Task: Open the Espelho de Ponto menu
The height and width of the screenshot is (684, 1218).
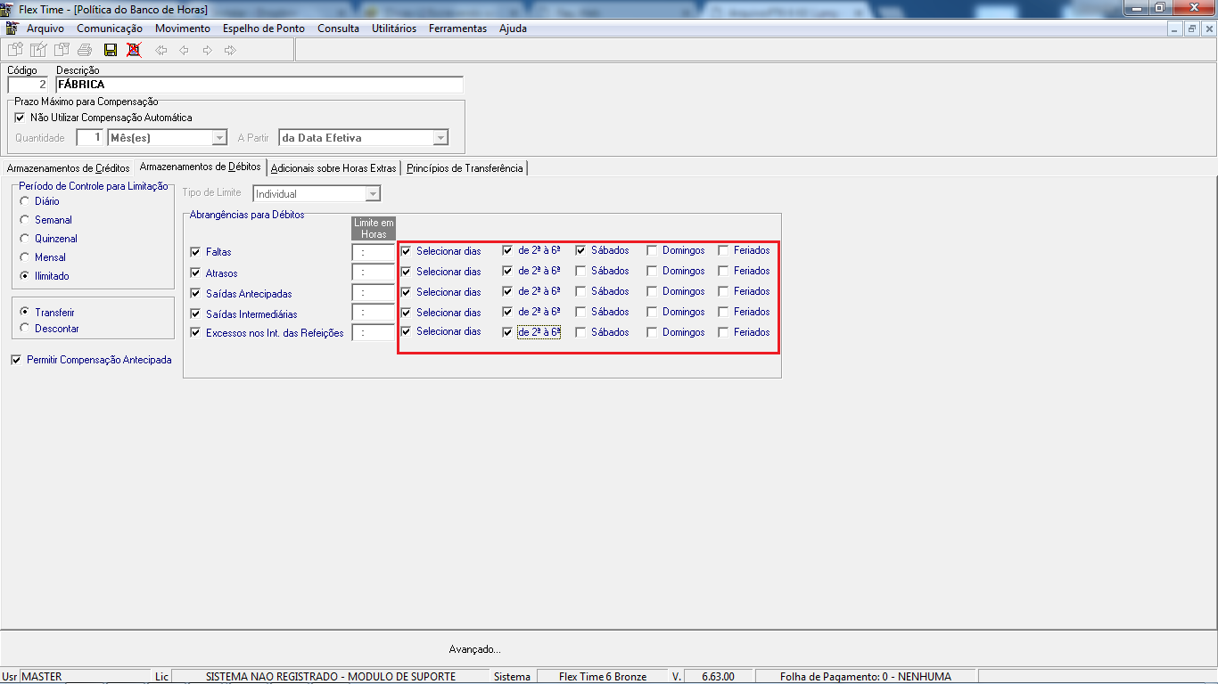Action: [x=264, y=28]
